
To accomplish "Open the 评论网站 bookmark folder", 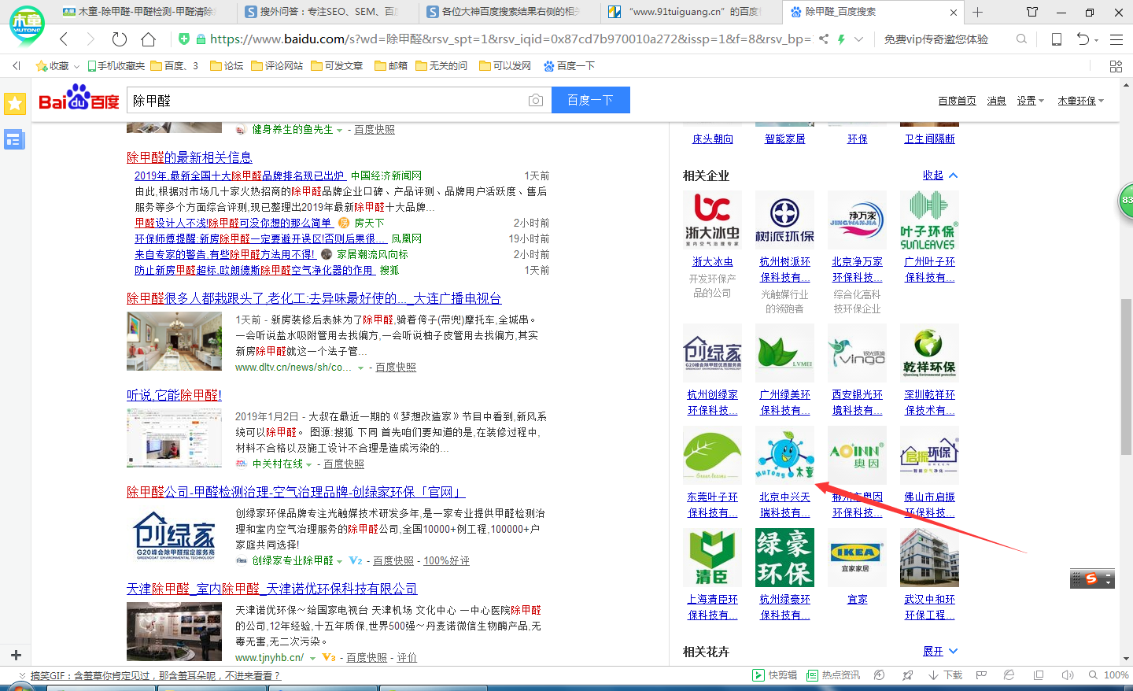I will click(277, 66).
